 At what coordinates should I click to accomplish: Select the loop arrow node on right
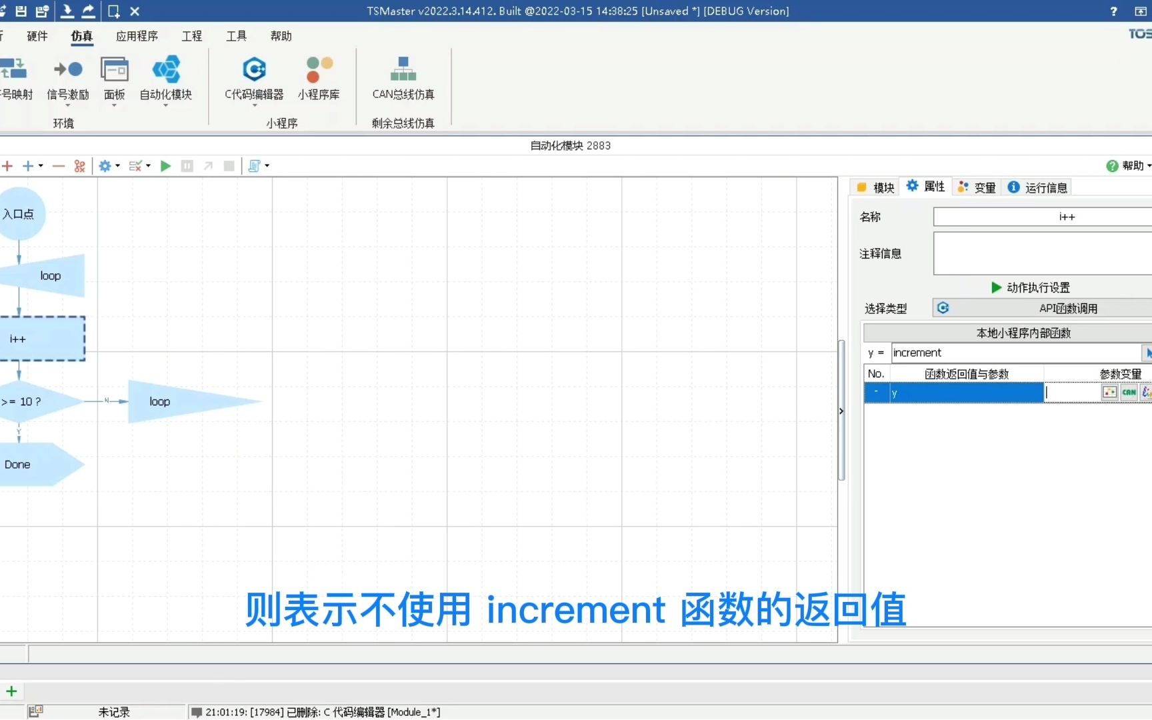193,401
